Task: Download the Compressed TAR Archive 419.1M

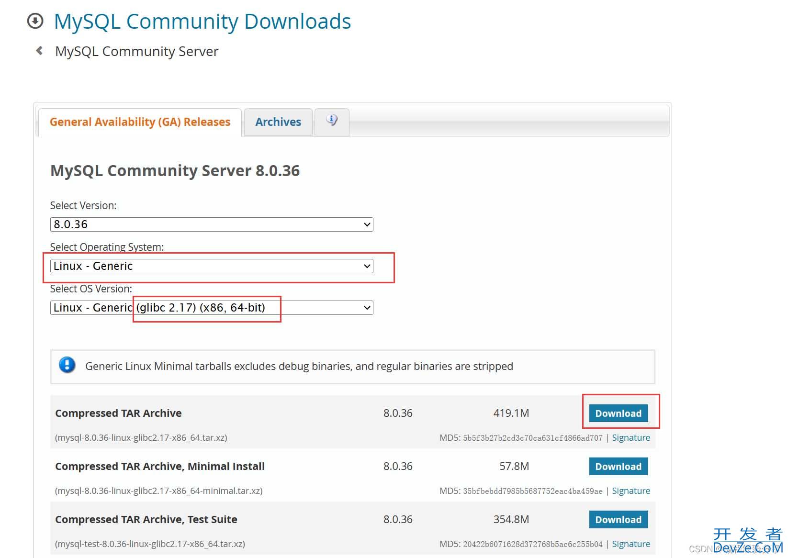Action: coord(618,413)
